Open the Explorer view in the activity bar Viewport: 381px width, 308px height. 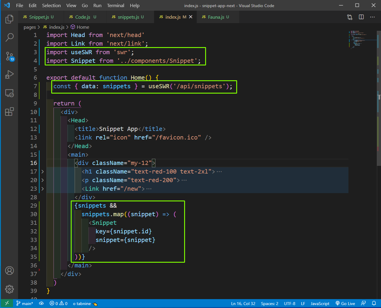pyautogui.click(x=9, y=19)
